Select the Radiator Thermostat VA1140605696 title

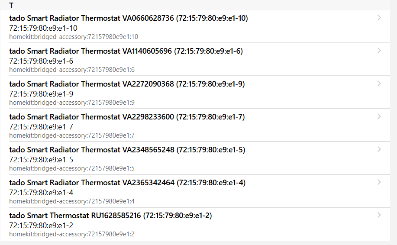(126, 51)
